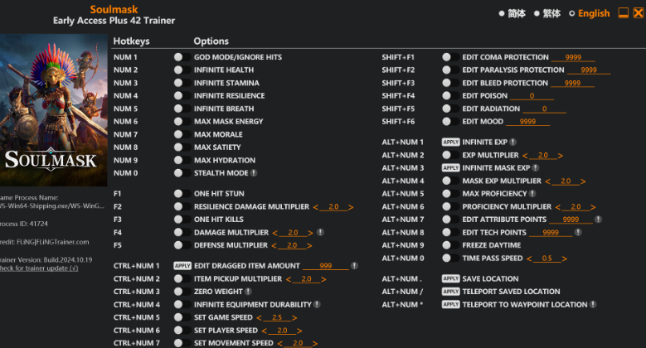The height and width of the screenshot is (348, 646).
Task: Click the info icon next to Damage Multiplier
Action: [319, 233]
